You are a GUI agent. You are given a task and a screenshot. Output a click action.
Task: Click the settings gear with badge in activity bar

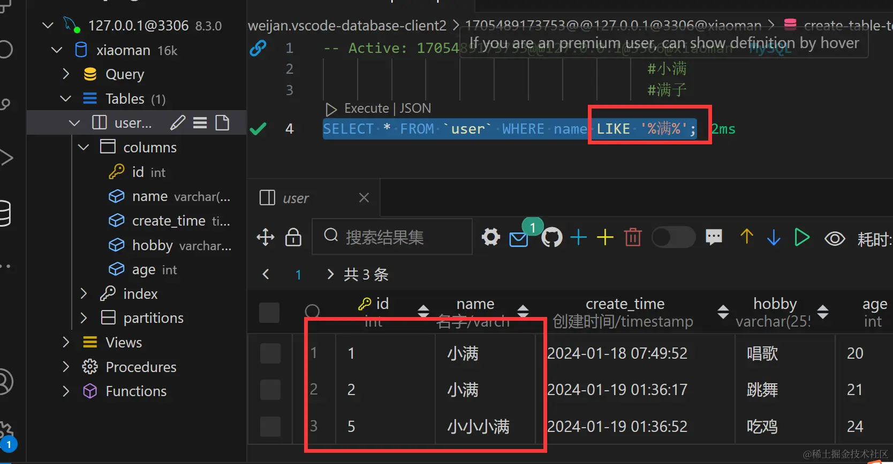(5, 433)
